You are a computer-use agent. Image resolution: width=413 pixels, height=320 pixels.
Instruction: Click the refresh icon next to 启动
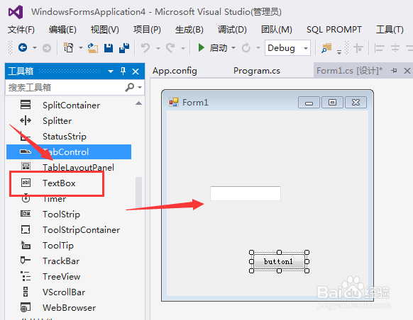point(246,48)
